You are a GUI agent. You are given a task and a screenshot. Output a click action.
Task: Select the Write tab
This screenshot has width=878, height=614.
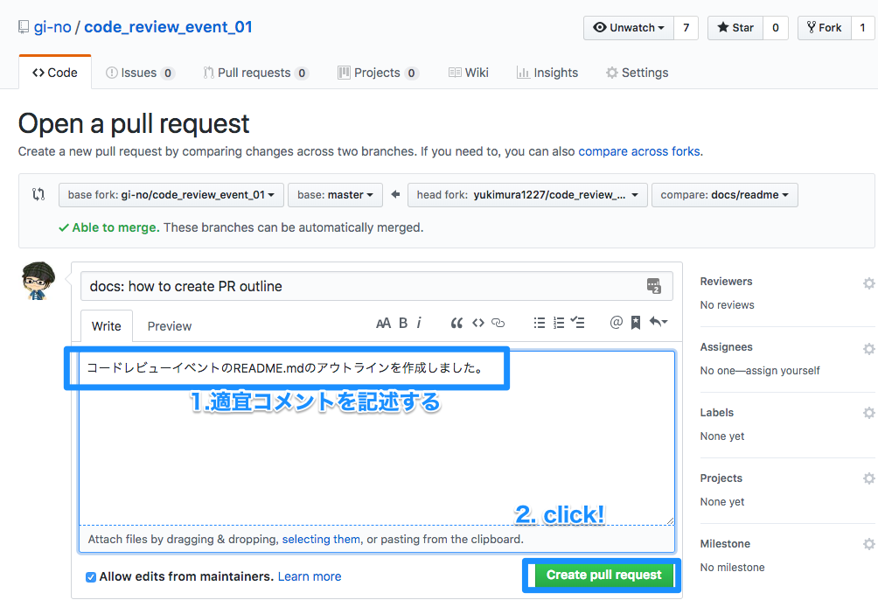coord(107,326)
